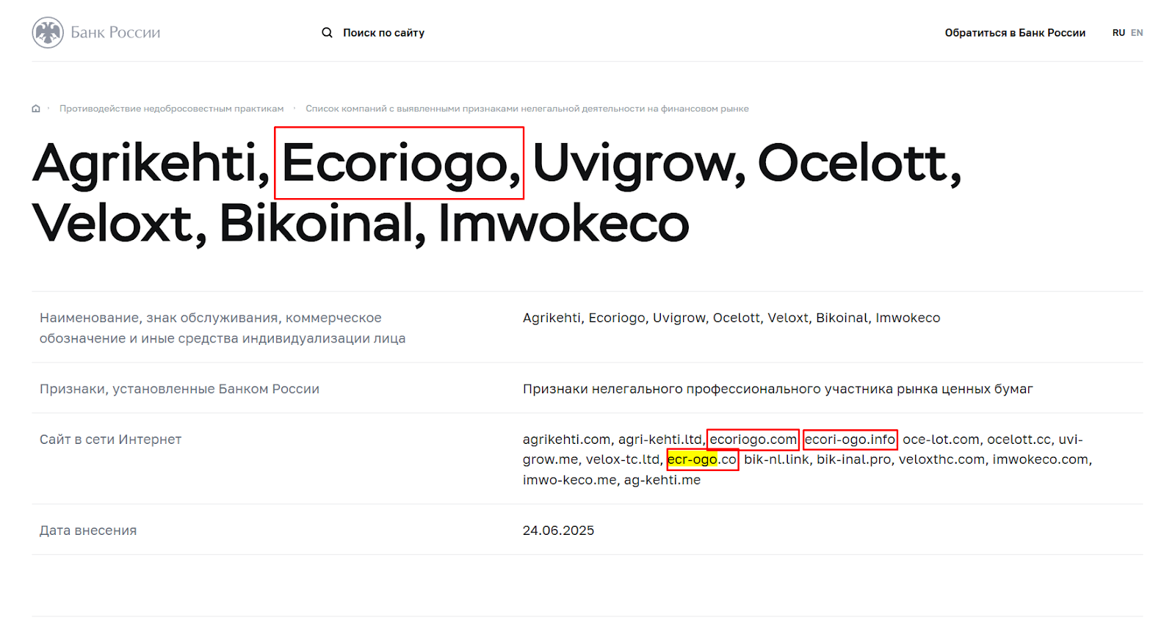Click the search magnifier icon
Viewport: 1175px width, 620px height.
pos(327,32)
